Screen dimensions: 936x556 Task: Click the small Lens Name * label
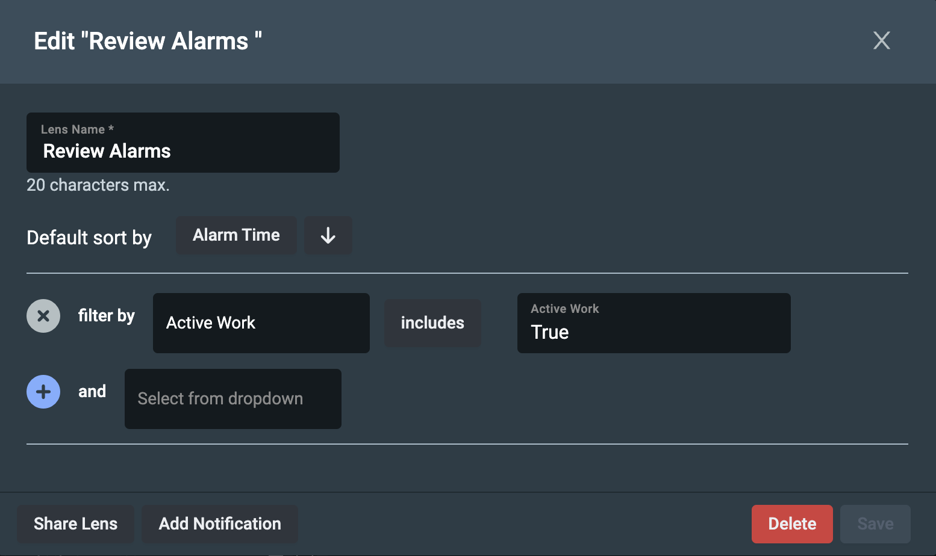[77, 129]
